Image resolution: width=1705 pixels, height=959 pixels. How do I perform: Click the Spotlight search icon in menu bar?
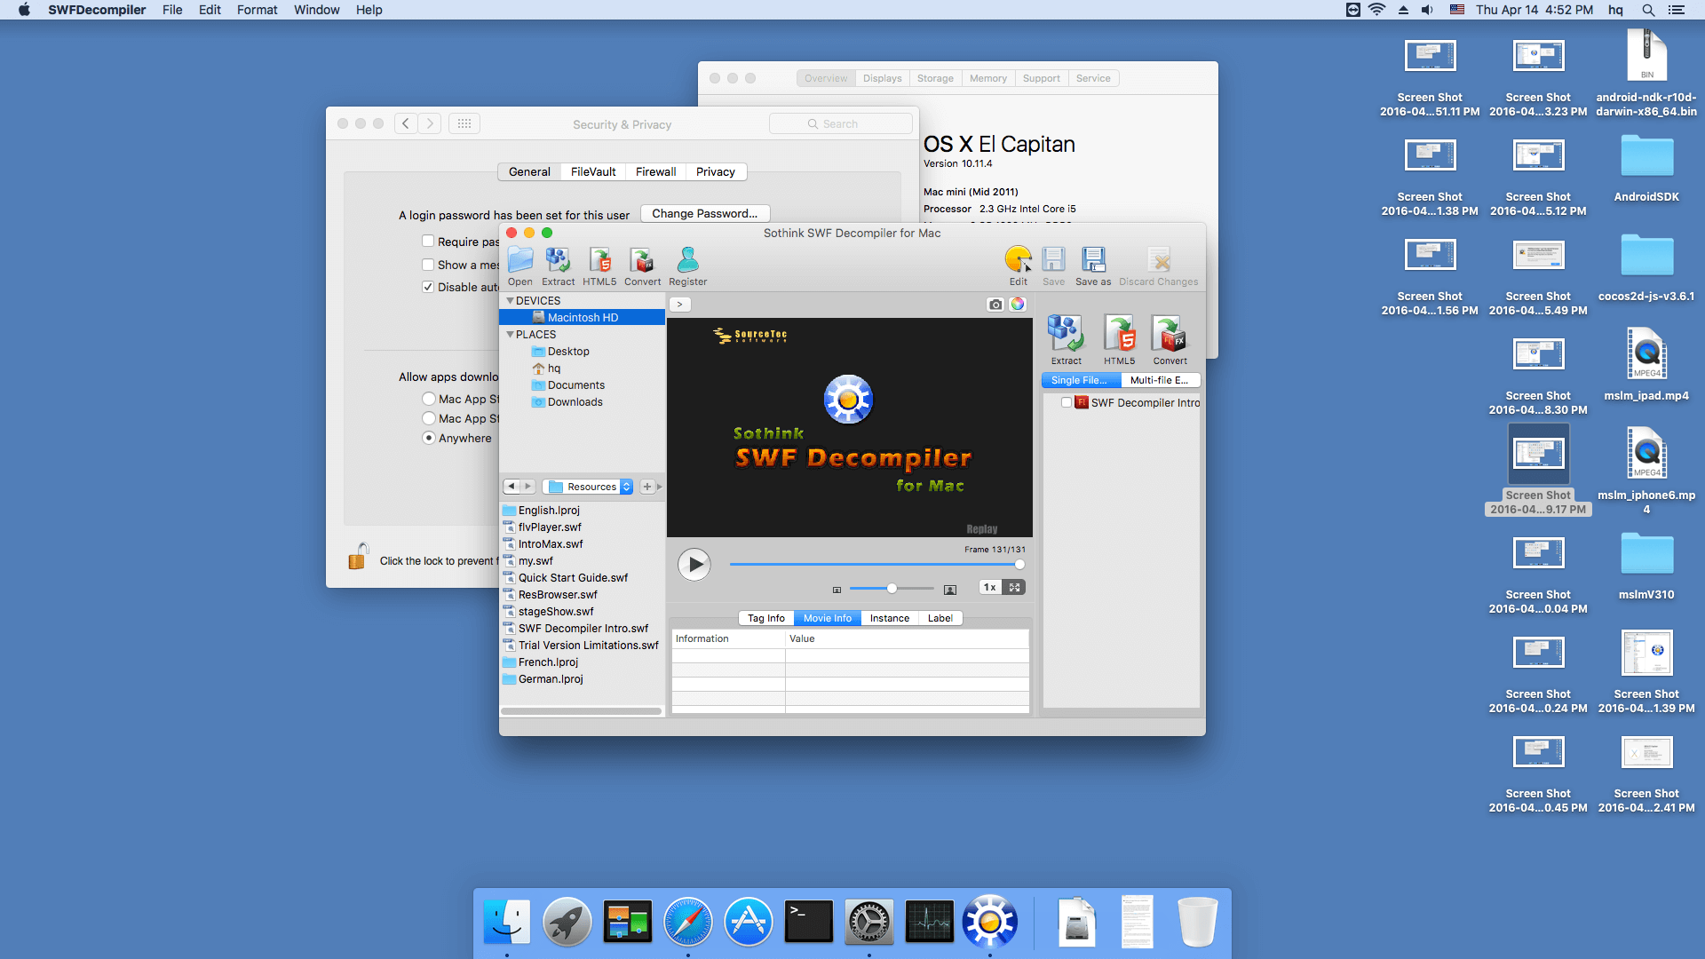(x=1648, y=10)
